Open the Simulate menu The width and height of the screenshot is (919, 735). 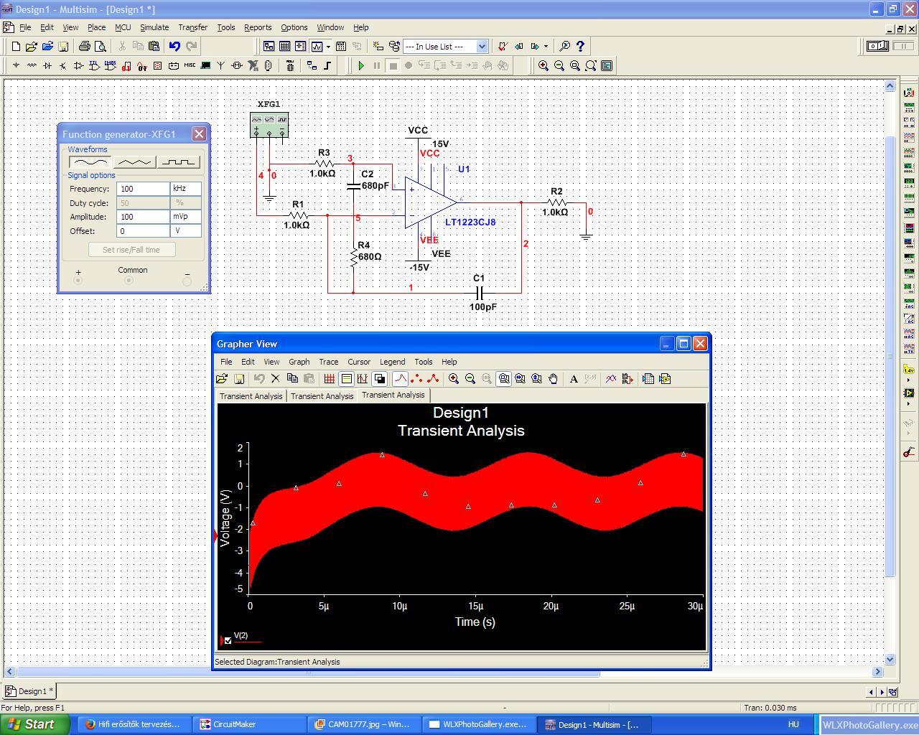tap(154, 27)
